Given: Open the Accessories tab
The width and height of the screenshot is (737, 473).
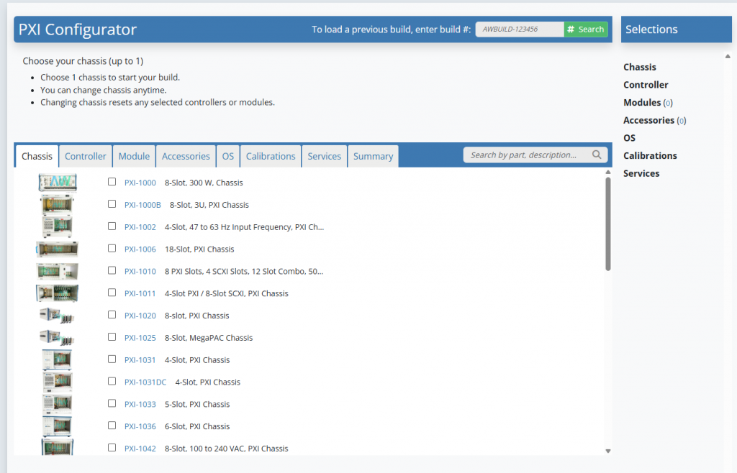Looking at the screenshot, I should [x=186, y=156].
